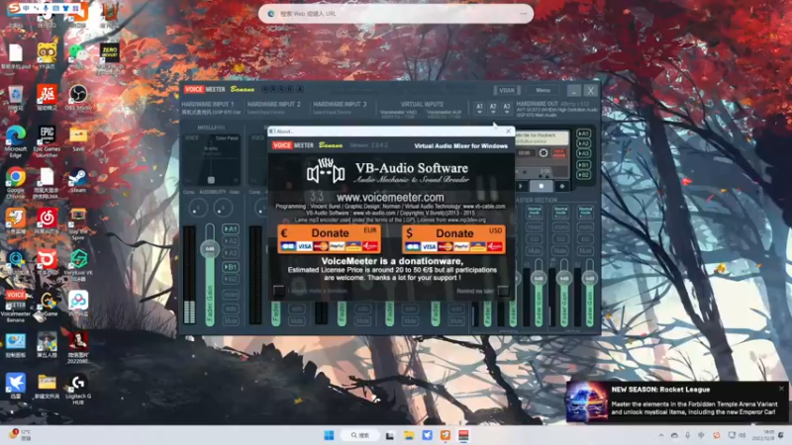
Task: Click master bus B2 fader gain knob
Action: click(x=589, y=278)
